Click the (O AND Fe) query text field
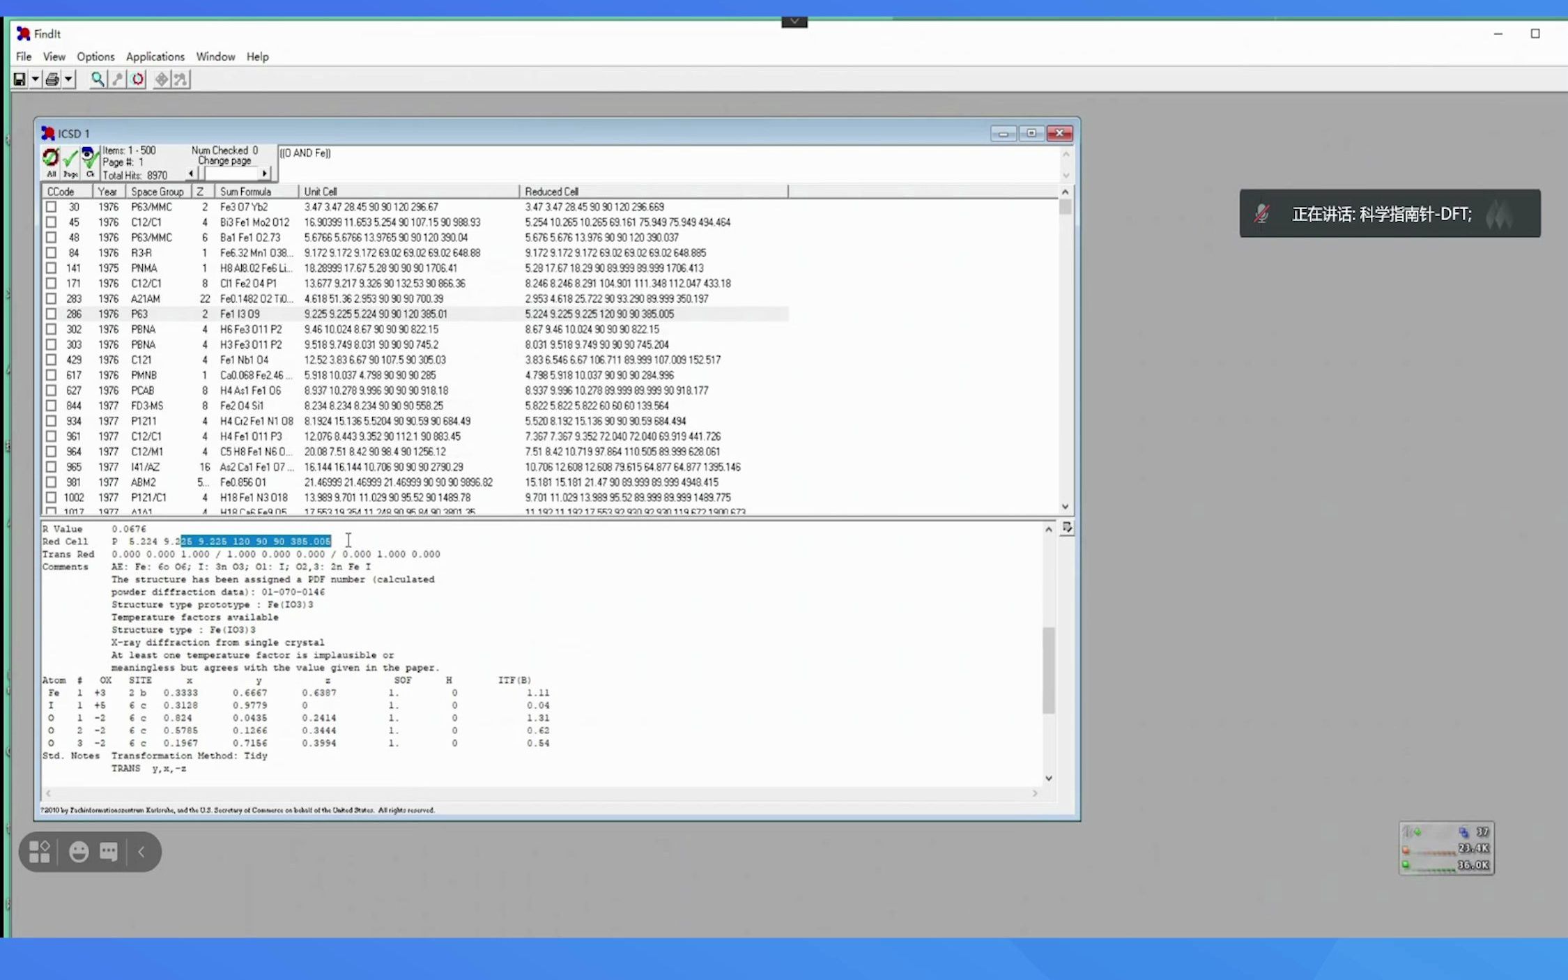 (x=668, y=164)
